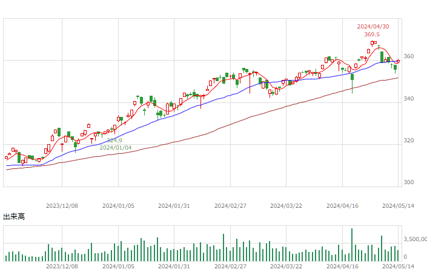Viewport: 427px width, 275px height.
Task: Select the 324.9 low price label
Action: (x=114, y=140)
